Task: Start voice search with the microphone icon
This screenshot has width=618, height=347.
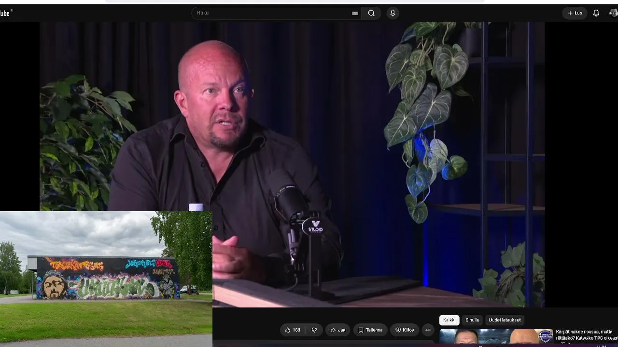Action: pyautogui.click(x=393, y=13)
